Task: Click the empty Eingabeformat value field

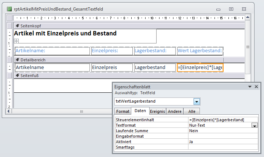Action: [x=222, y=136]
